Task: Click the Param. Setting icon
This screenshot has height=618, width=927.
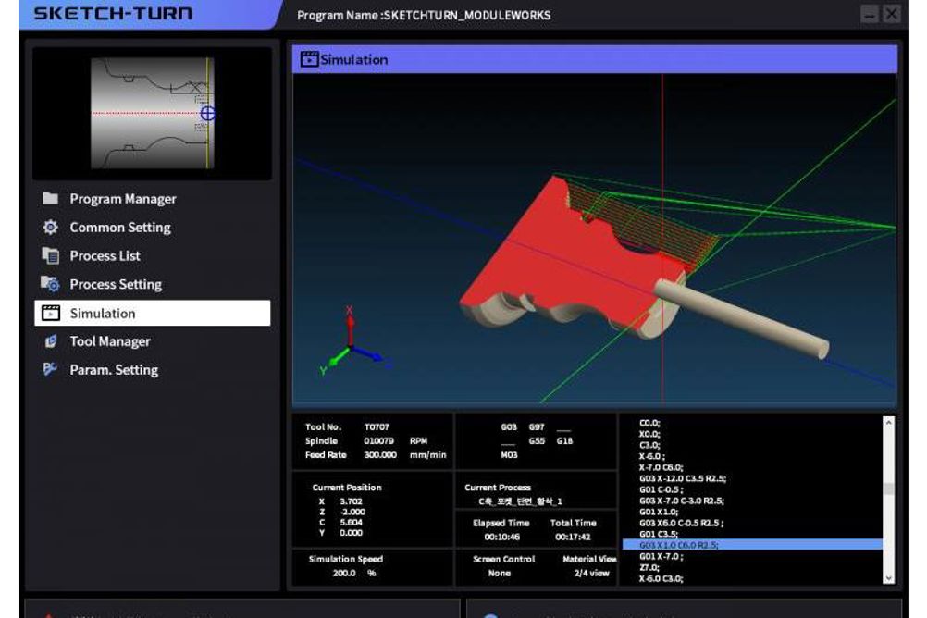Action: click(50, 370)
